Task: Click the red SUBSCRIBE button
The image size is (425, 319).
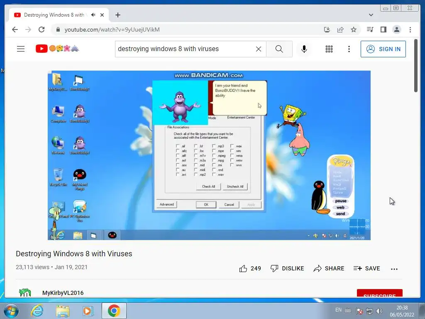Action: pos(379,294)
